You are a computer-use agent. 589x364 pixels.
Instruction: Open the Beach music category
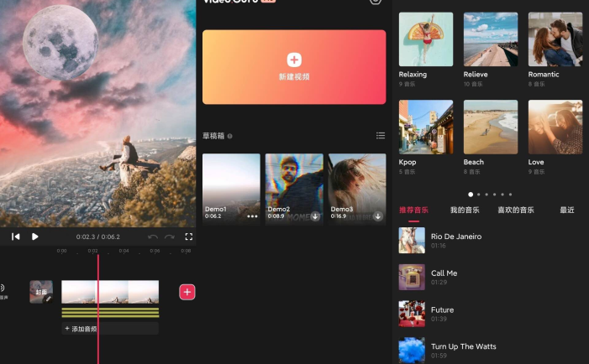(x=491, y=127)
